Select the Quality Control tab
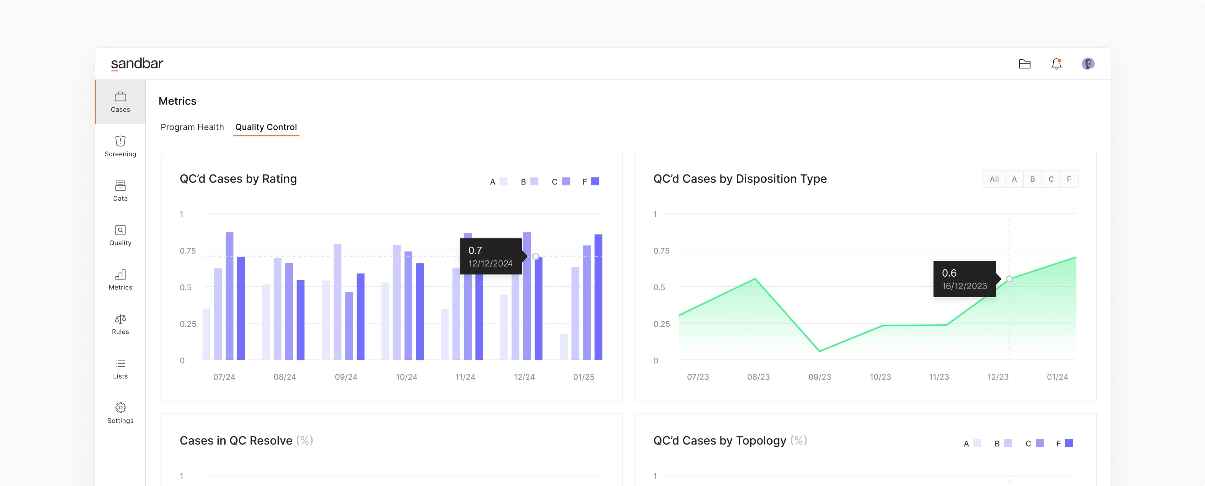This screenshot has width=1205, height=486. pyautogui.click(x=266, y=127)
